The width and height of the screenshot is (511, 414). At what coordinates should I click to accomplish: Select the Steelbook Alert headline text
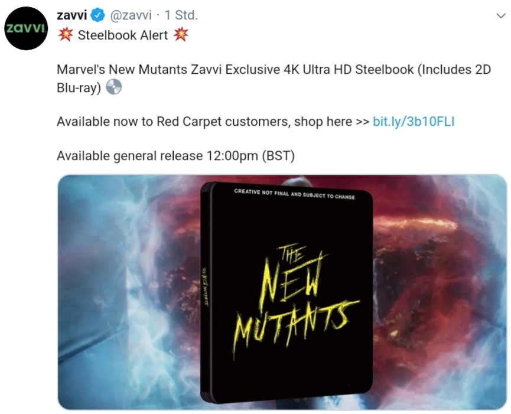(x=123, y=35)
